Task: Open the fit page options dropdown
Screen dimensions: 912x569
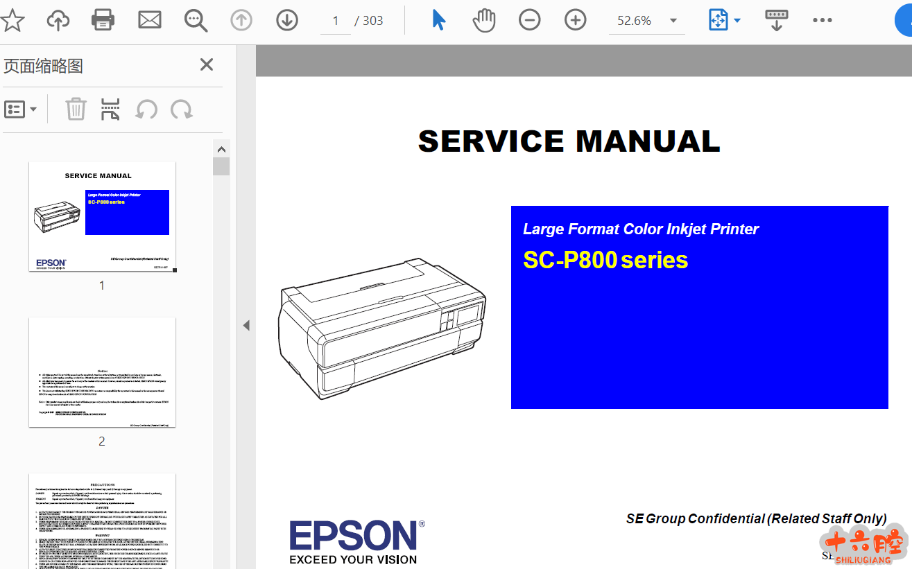Action: 725,21
